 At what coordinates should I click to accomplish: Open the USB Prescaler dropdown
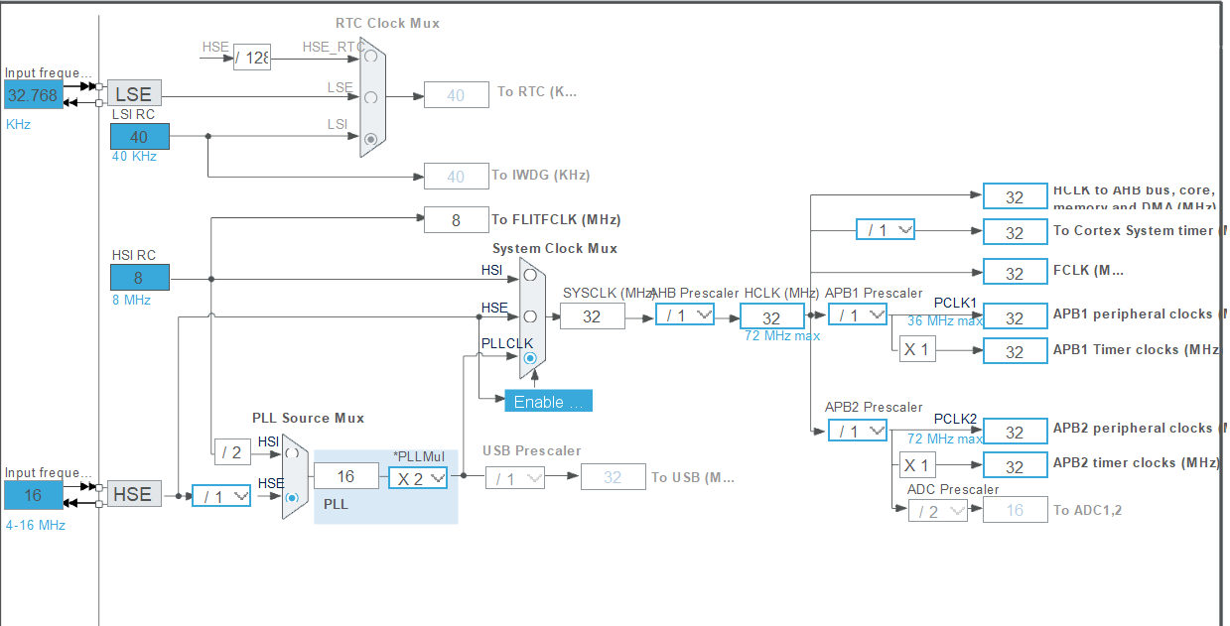click(x=515, y=477)
